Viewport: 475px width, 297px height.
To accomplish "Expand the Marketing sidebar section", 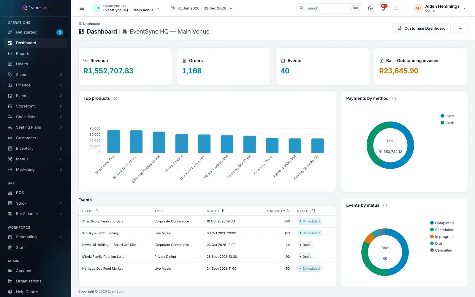I will click(36, 170).
